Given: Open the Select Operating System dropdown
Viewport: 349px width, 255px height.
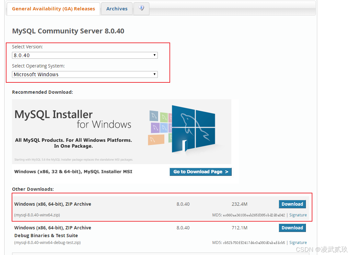Looking at the screenshot, I should coord(84,74).
